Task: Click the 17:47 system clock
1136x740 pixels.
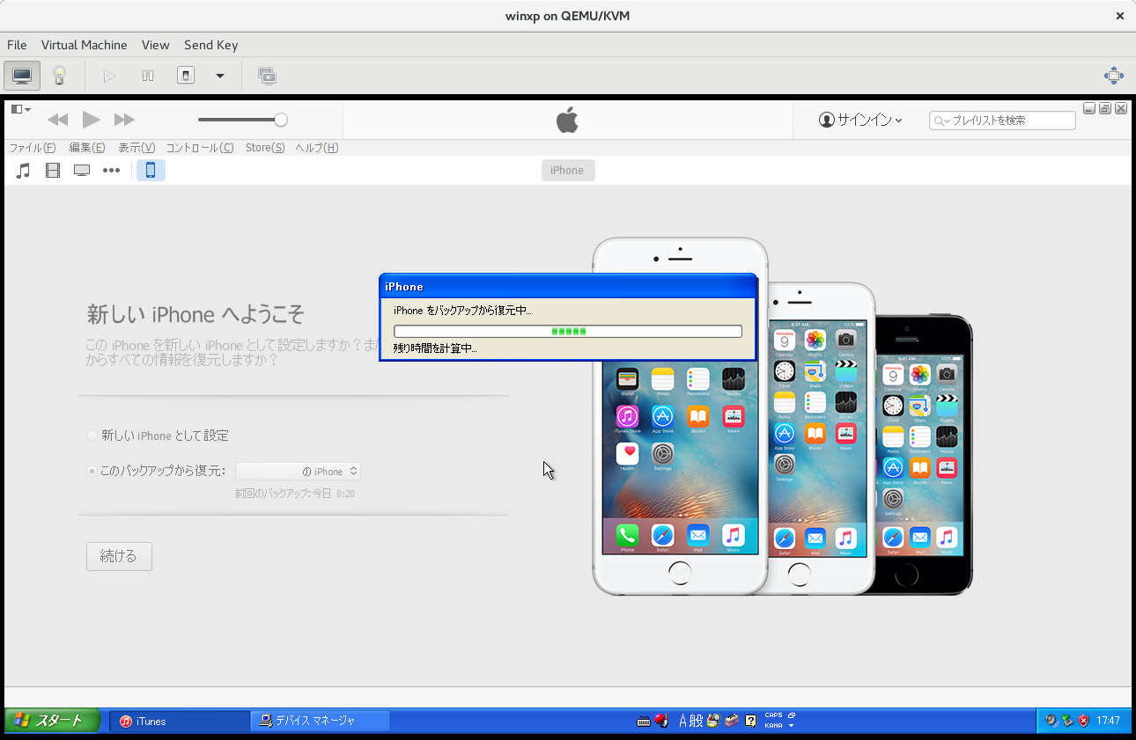Action: (1108, 721)
